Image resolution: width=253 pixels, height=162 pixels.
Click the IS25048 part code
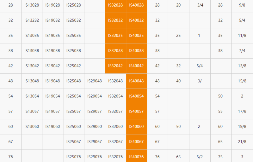click(x=73, y=81)
